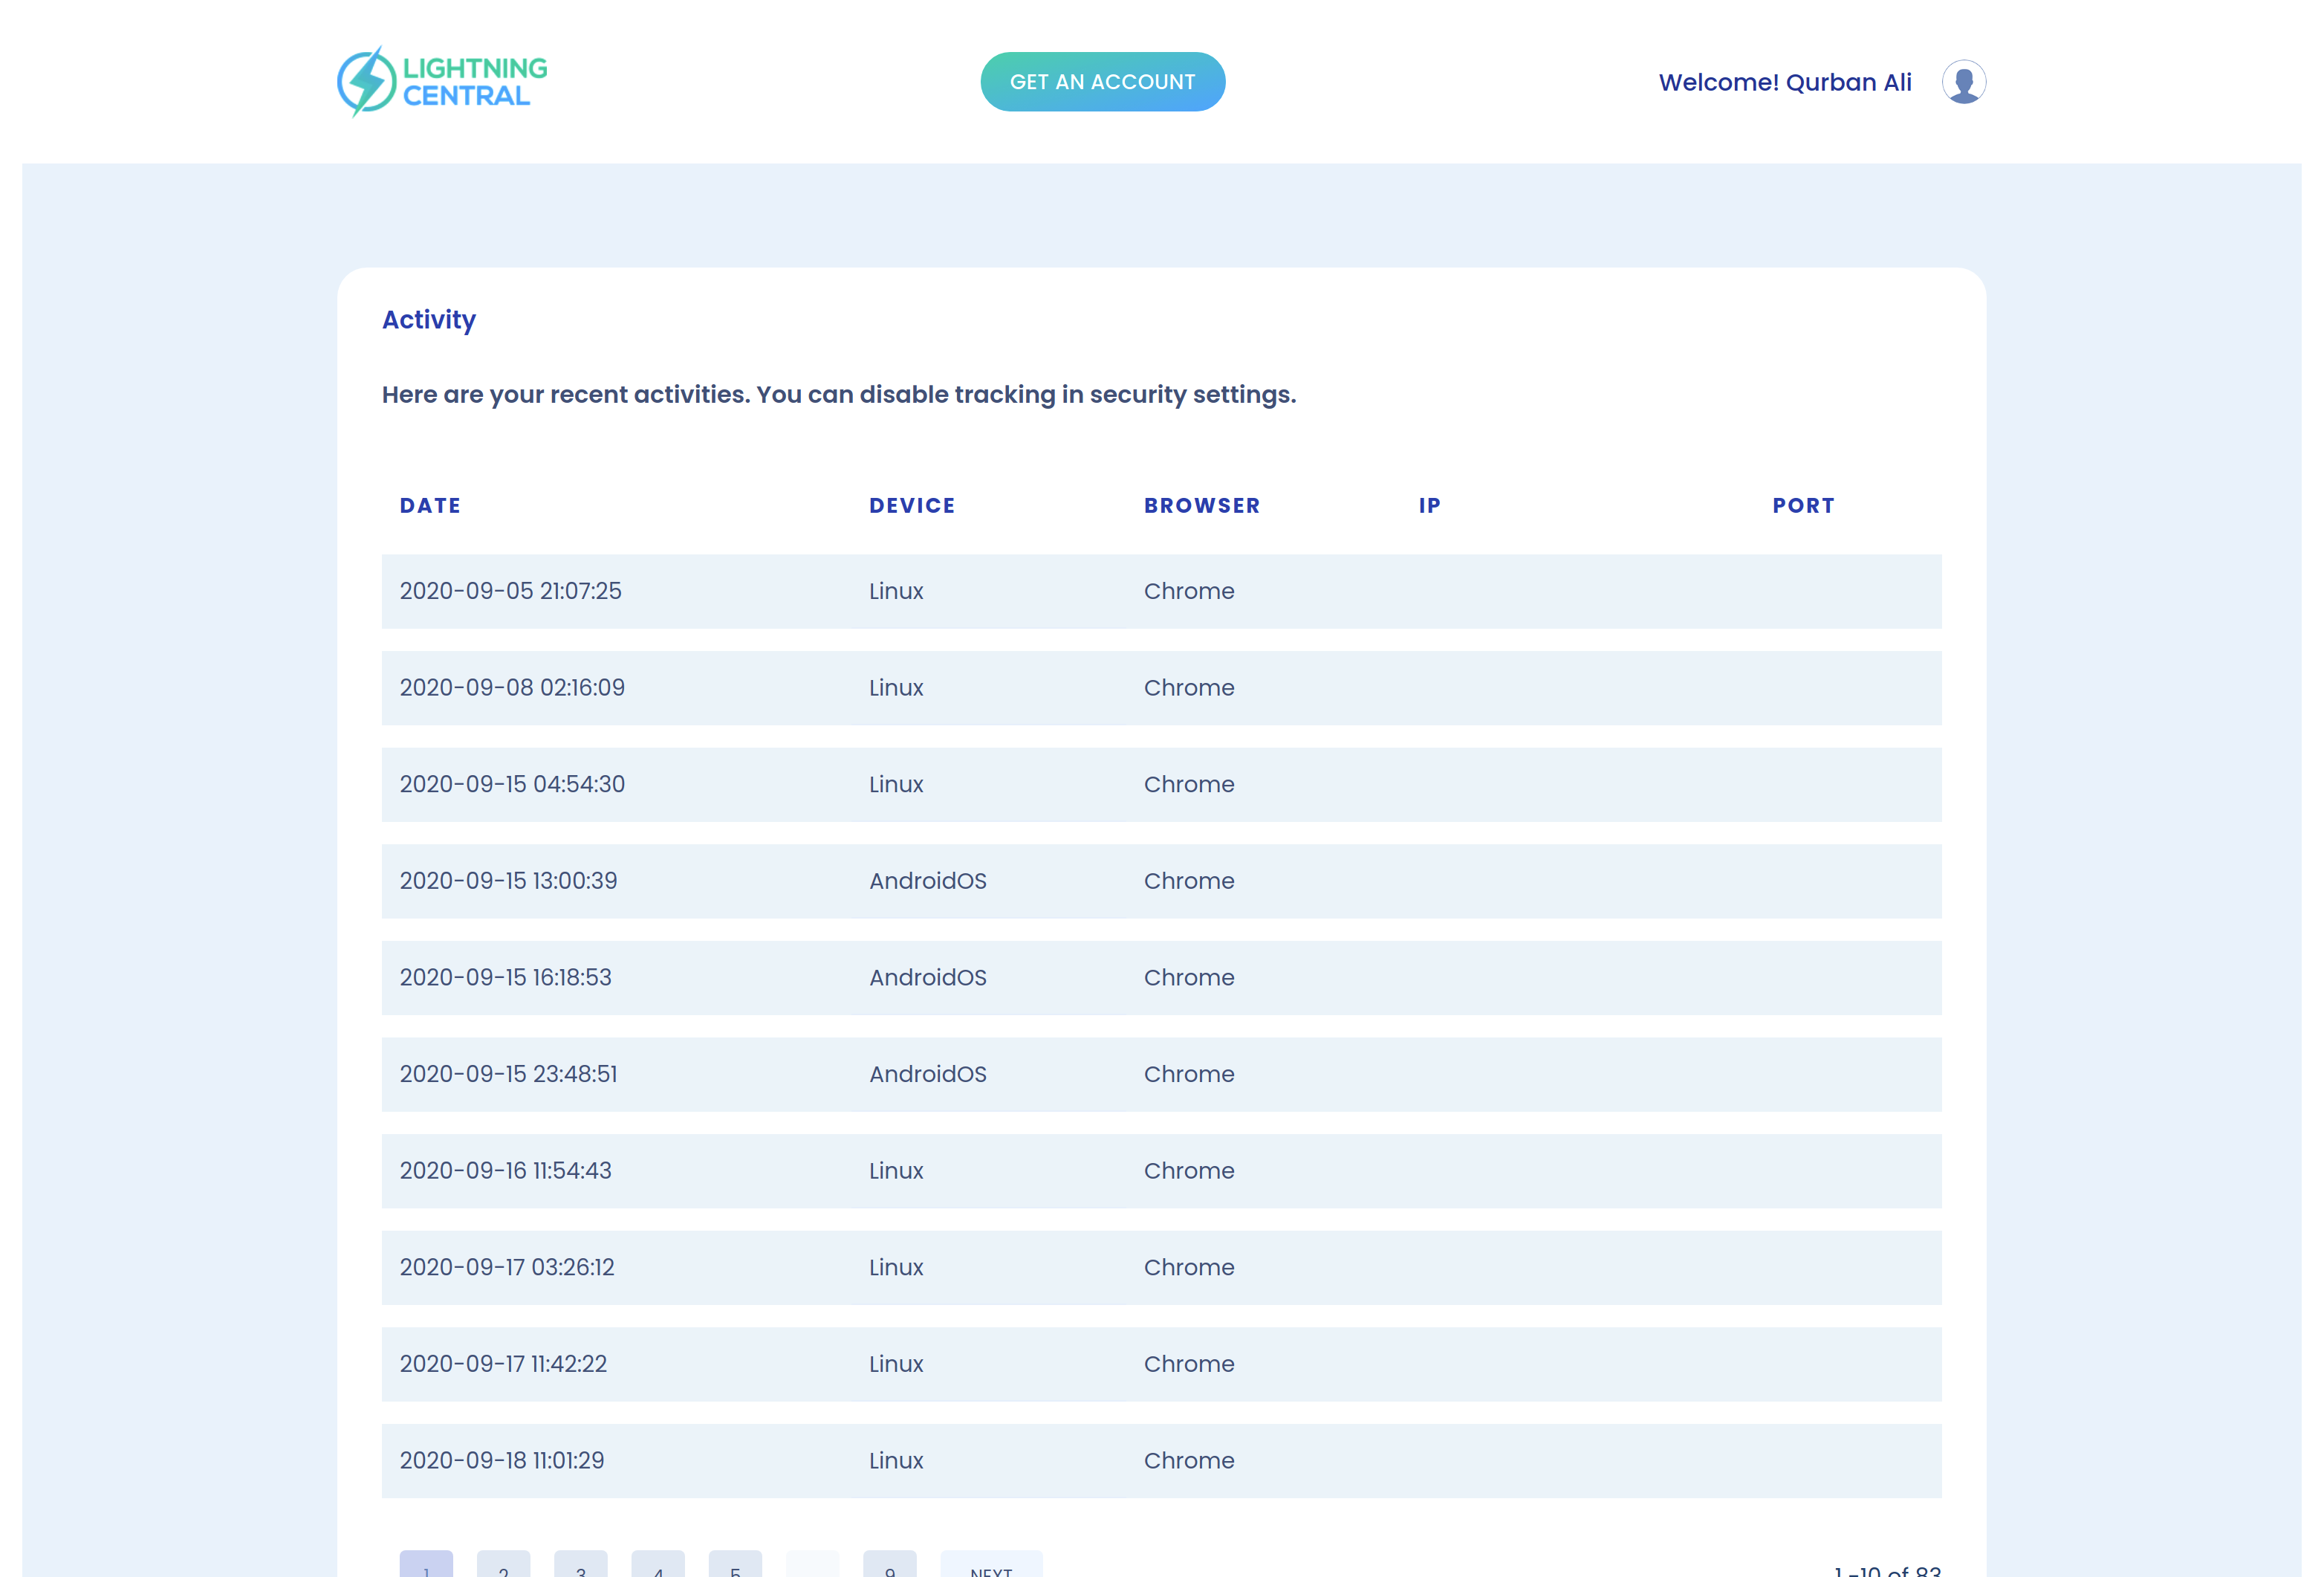Sort the table by DEVICE column

(911, 505)
